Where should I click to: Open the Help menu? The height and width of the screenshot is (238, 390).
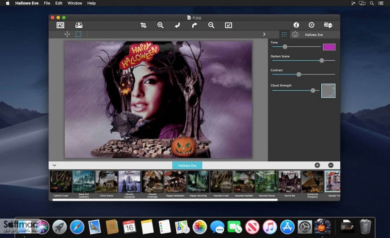coord(91,3)
